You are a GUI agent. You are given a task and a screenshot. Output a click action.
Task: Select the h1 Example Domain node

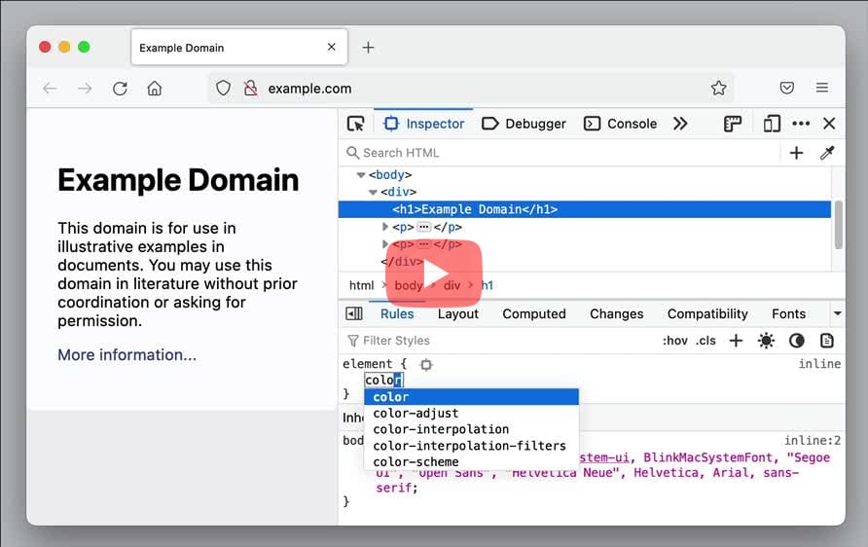(585, 209)
